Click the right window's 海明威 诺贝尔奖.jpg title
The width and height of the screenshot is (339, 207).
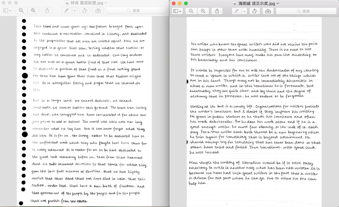pyautogui.click(x=257, y=3)
